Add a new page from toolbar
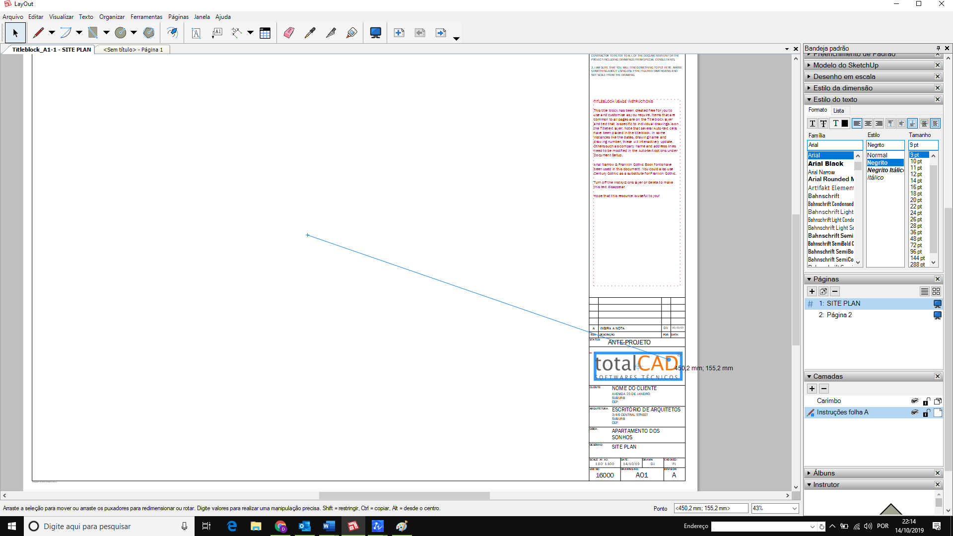Image resolution: width=953 pixels, height=536 pixels. pos(399,33)
